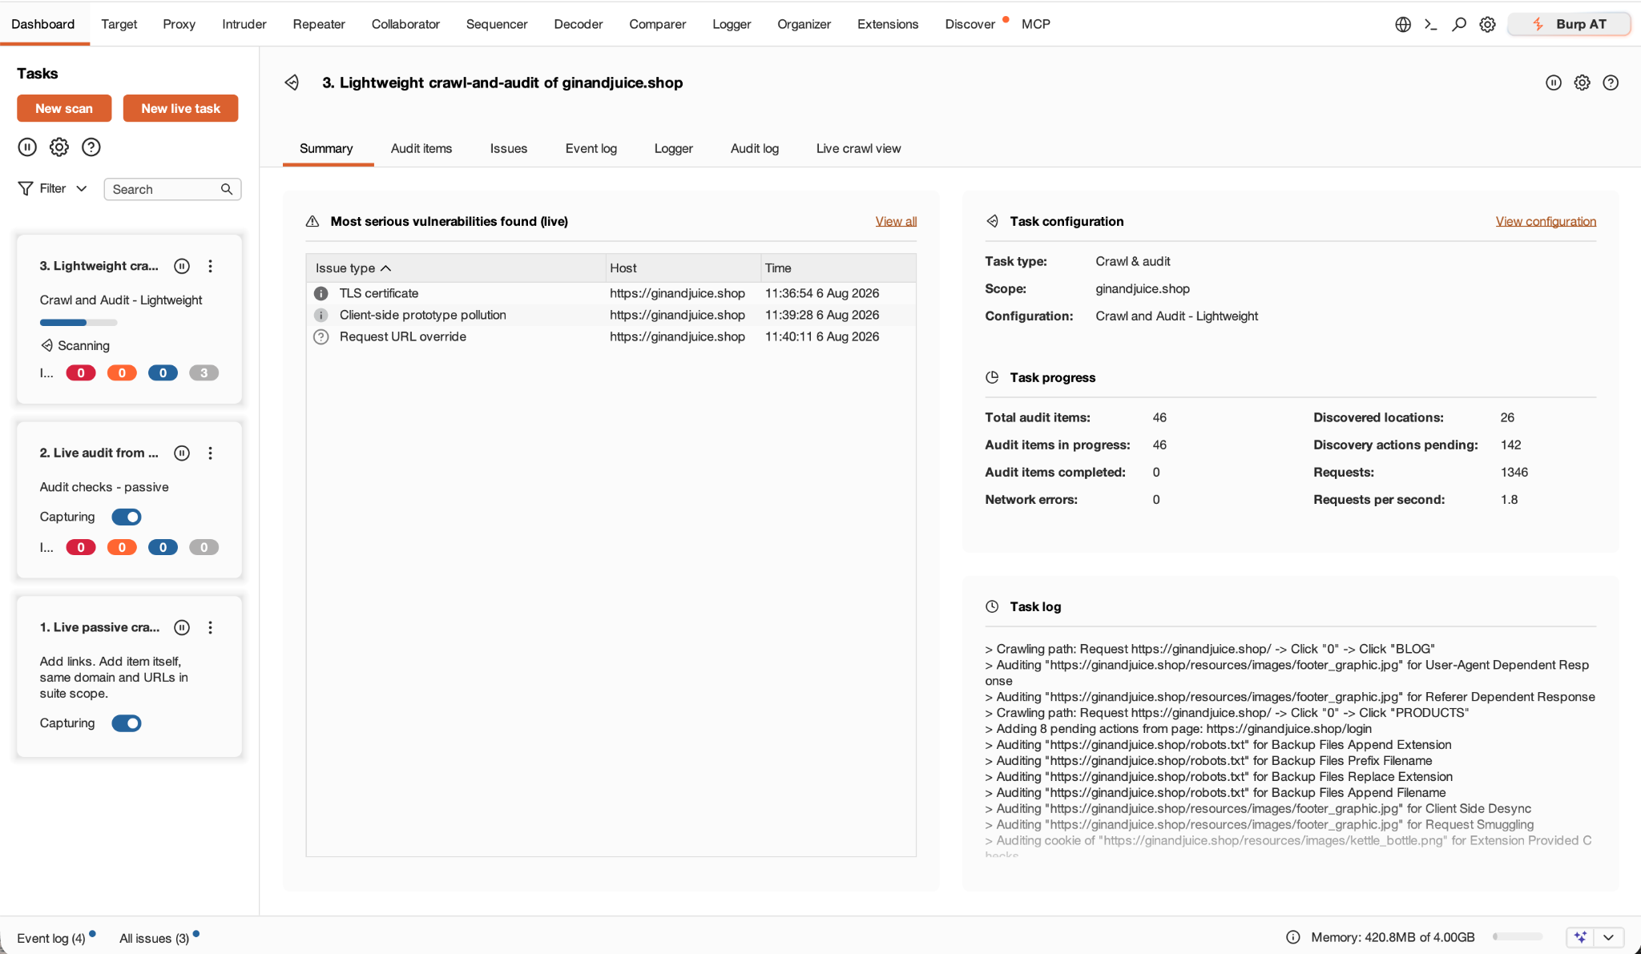Pause task 2 Live audit card

tap(182, 453)
